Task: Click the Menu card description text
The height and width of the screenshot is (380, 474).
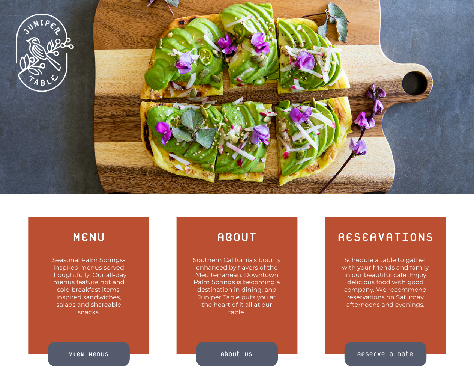Action: 89,286
